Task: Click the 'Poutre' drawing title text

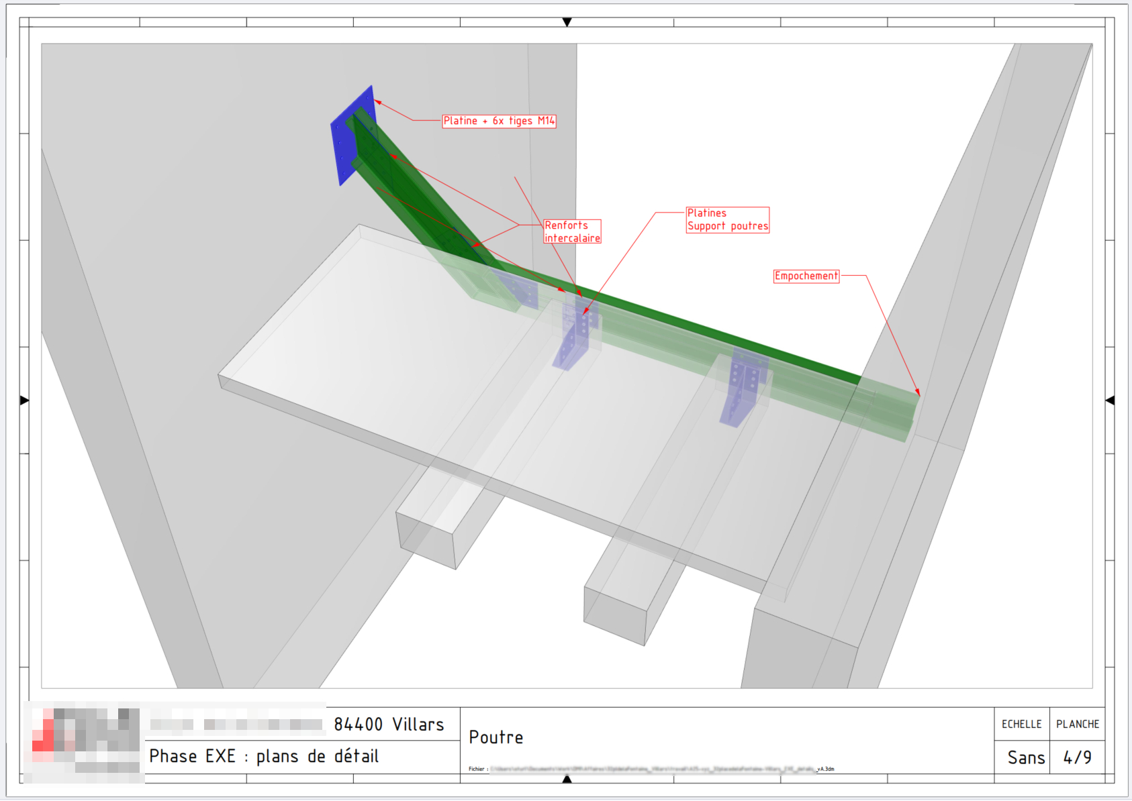Action: (x=496, y=737)
